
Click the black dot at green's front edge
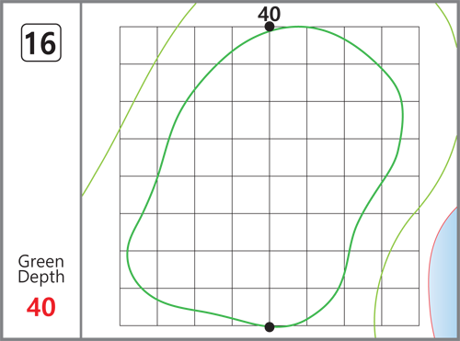click(270, 327)
